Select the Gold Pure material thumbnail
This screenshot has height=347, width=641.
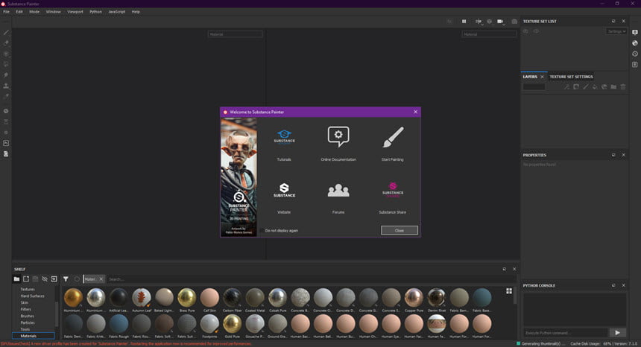point(233,325)
